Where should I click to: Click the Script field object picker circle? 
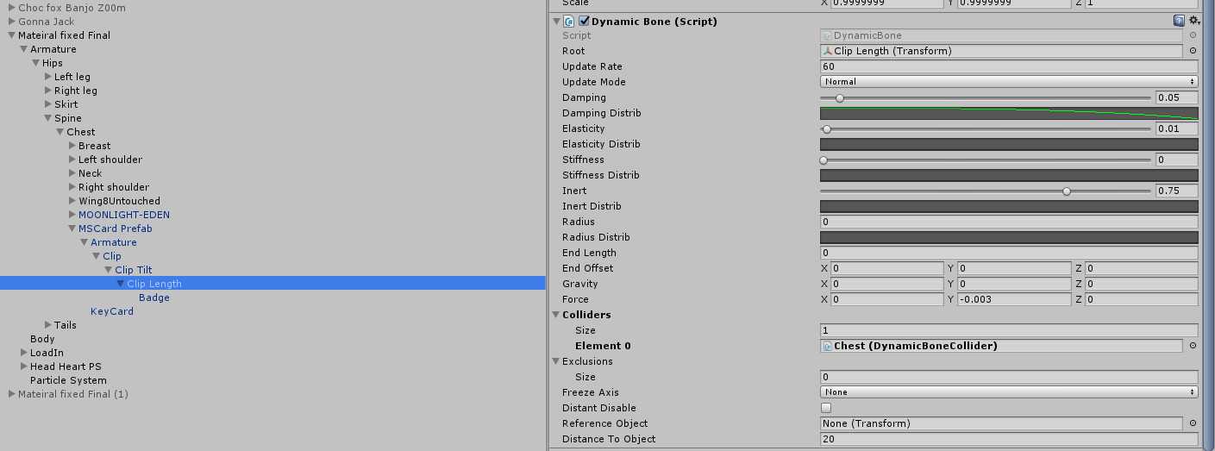click(x=1193, y=35)
